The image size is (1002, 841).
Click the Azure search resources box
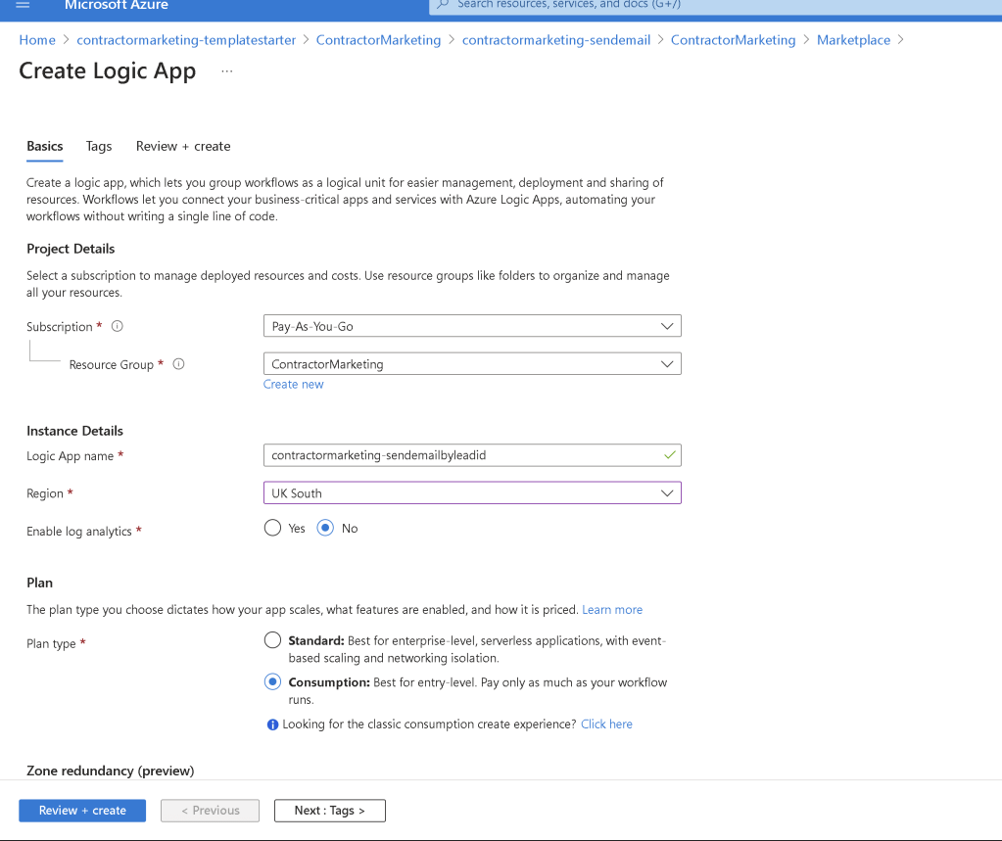coord(715,5)
